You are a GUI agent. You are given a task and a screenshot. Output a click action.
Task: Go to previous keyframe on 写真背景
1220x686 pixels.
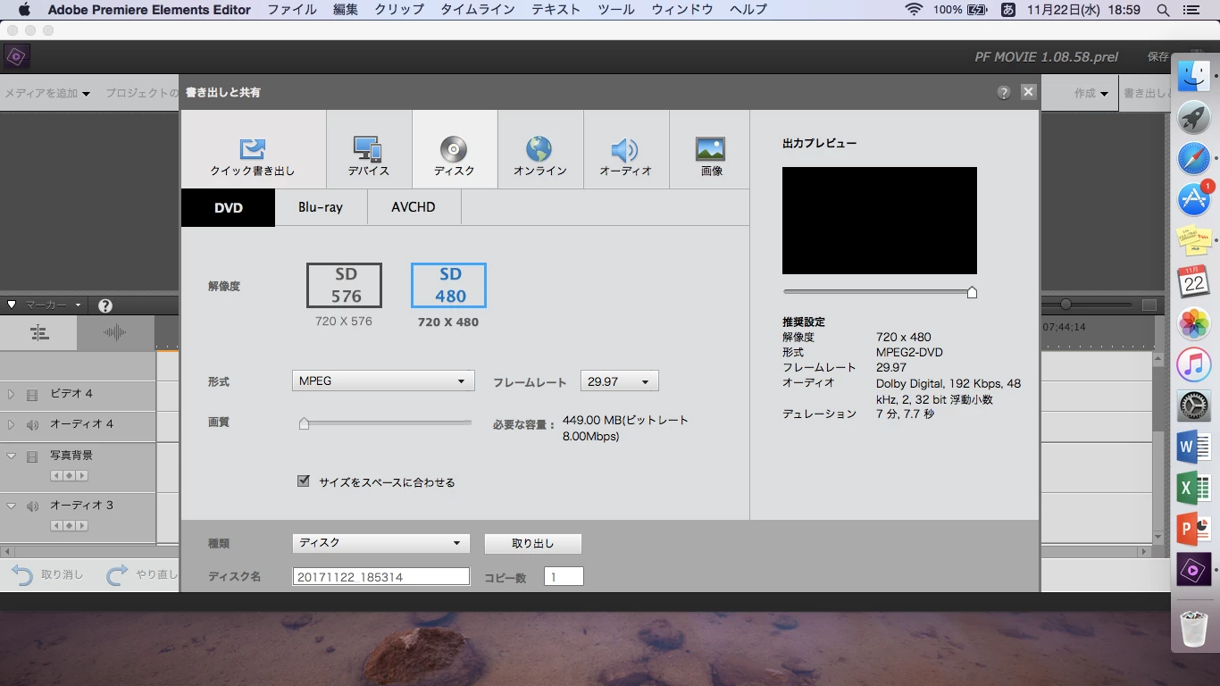tap(56, 475)
